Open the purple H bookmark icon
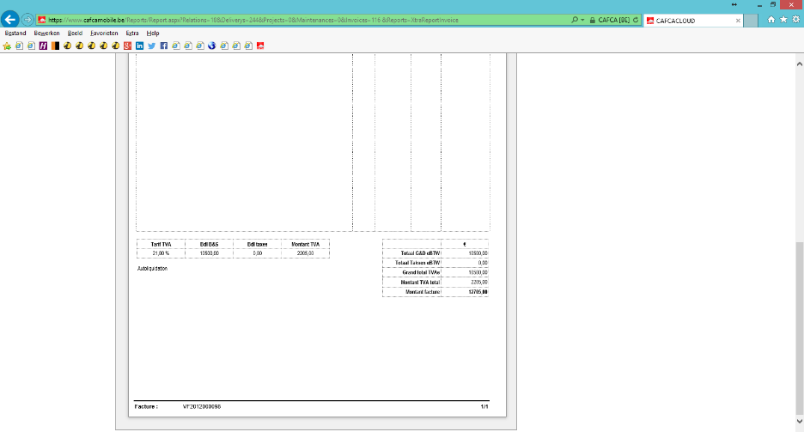Image resolution: width=804 pixels, height=432 pixels. [43, 46]
